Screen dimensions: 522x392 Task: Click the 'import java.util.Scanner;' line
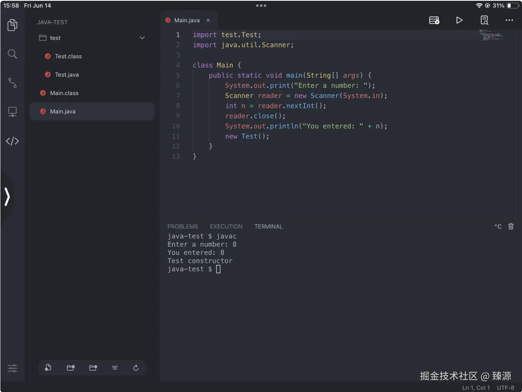click(x=243, y=45)
